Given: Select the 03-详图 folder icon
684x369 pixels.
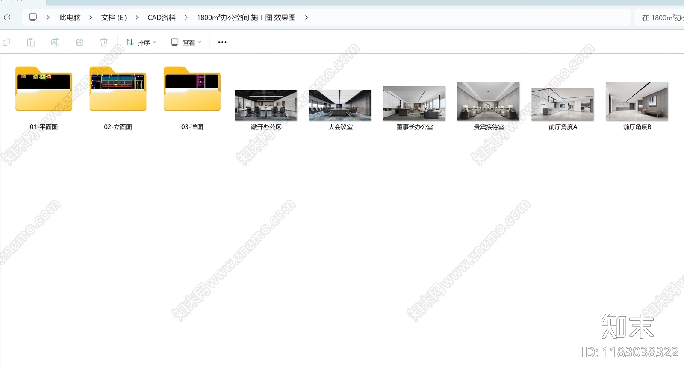Looking at the screenshot, I should (192, 89).
